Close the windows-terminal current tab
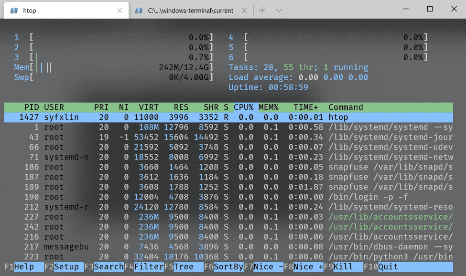The height and width of the screenshot is (276, 466). click(x=244, y=10)
